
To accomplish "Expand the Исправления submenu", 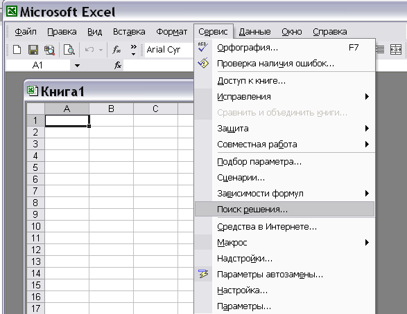I will point(284,97).
